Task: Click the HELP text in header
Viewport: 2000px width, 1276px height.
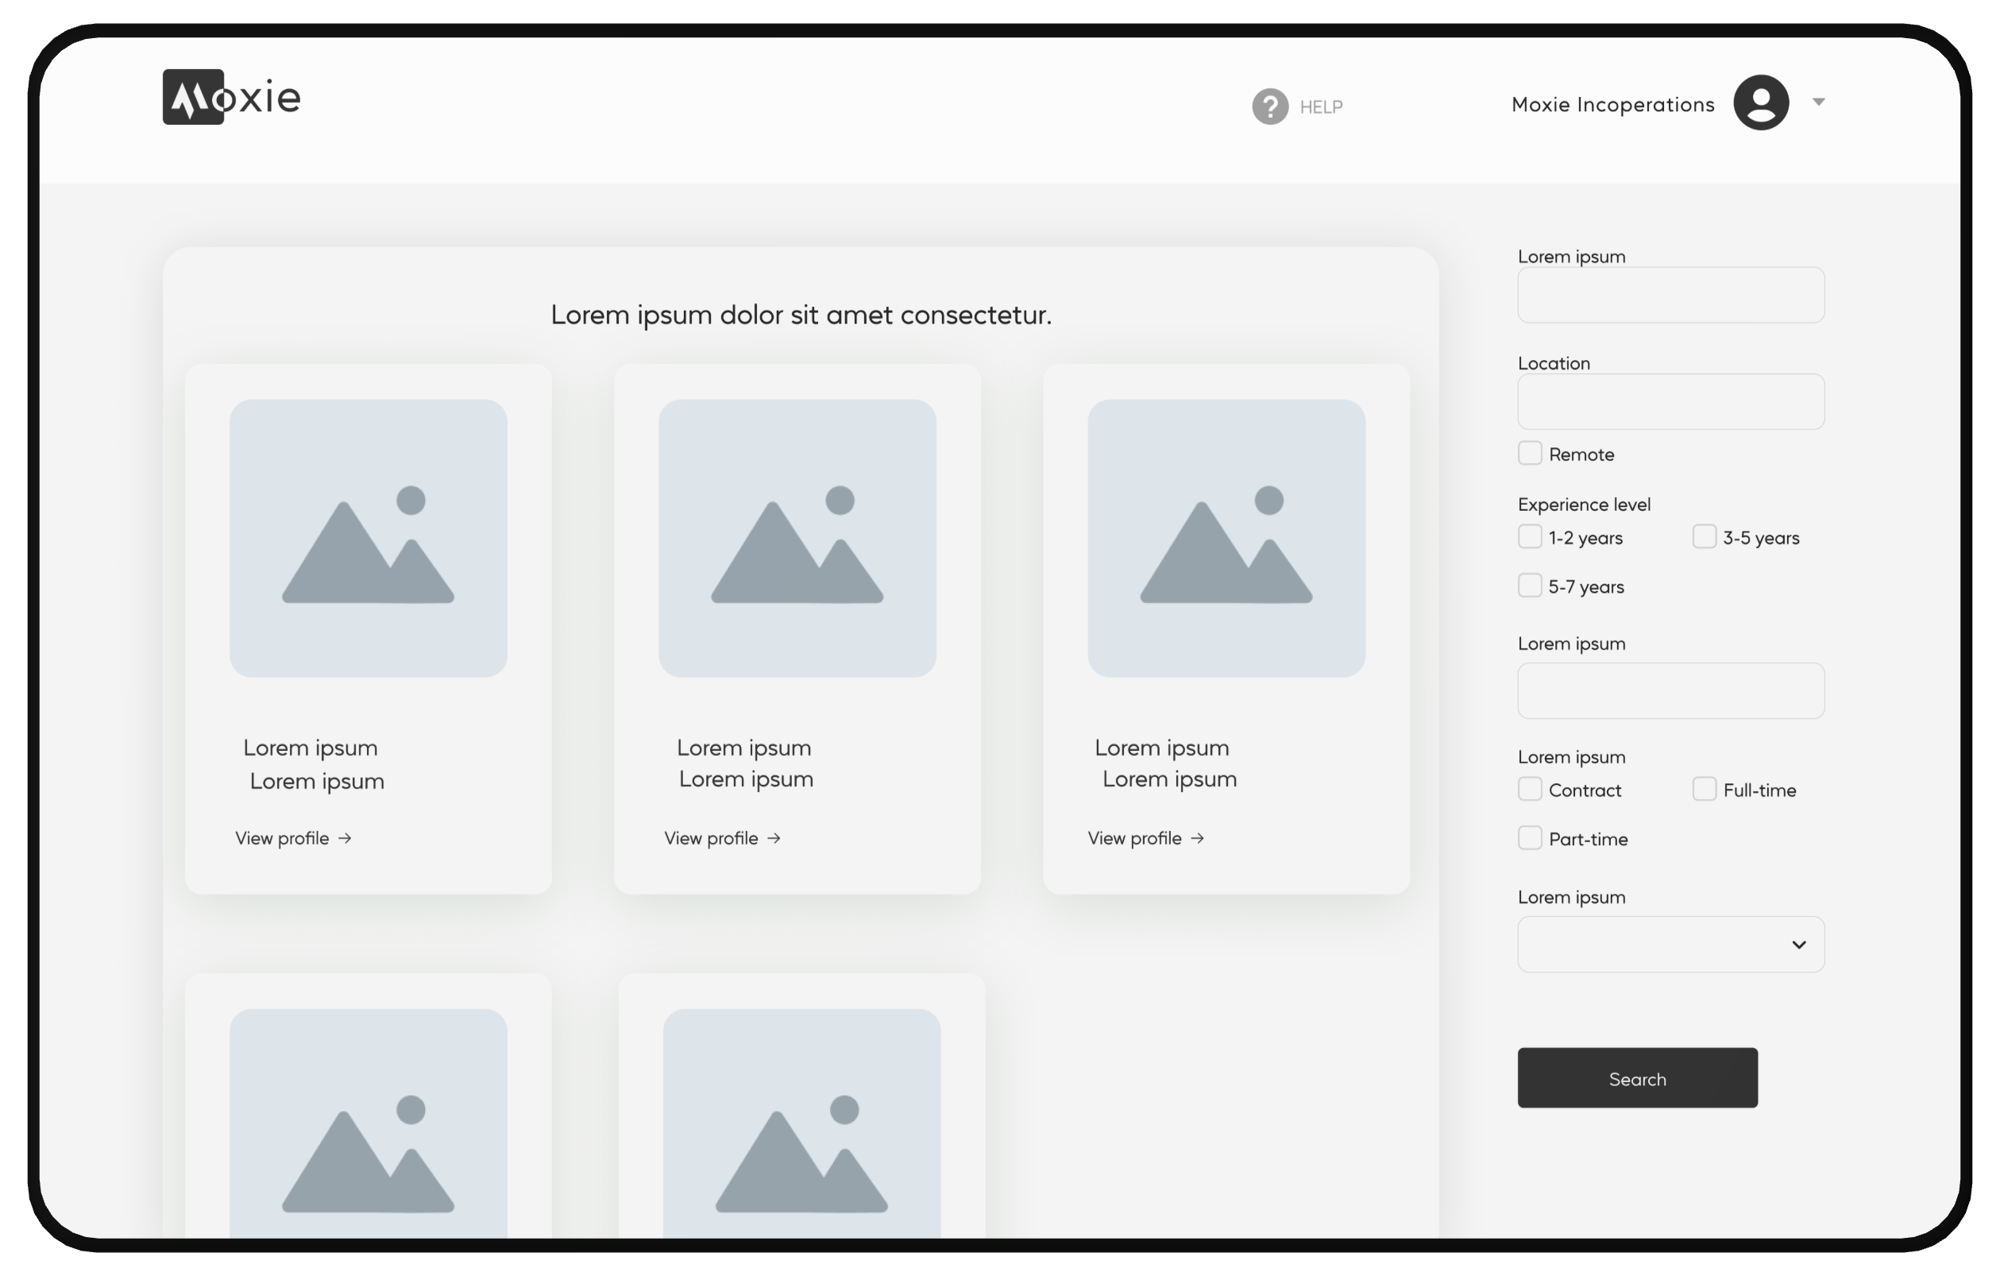Action: click(1321, 107)
